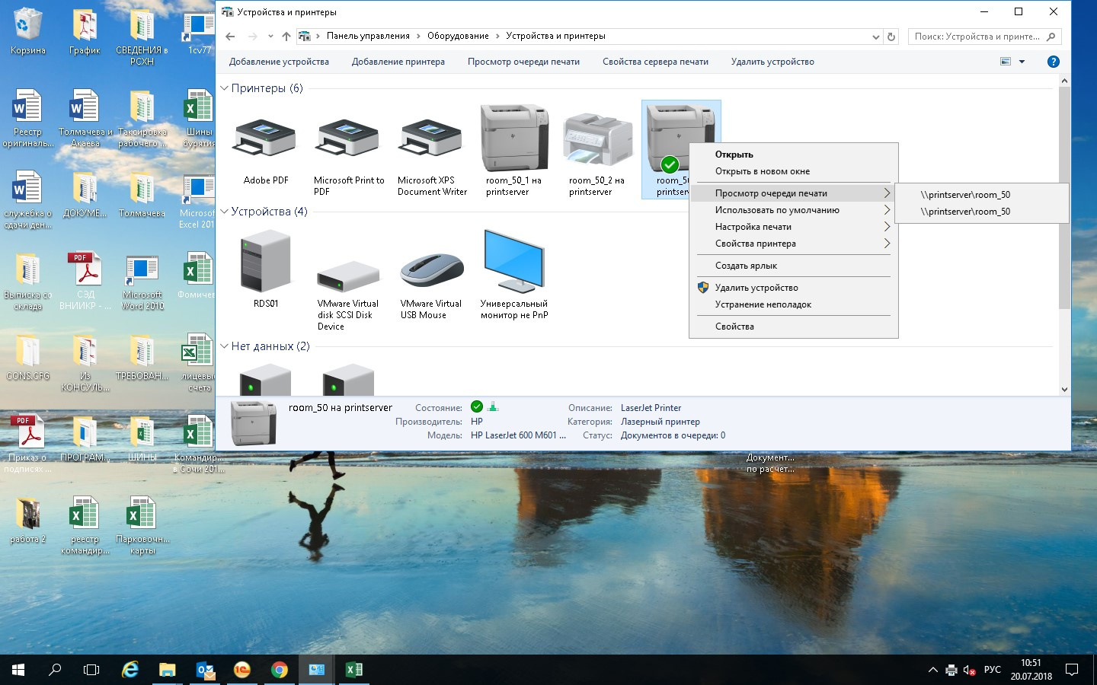Open the работа 2 desktop archive

[27, 520]
